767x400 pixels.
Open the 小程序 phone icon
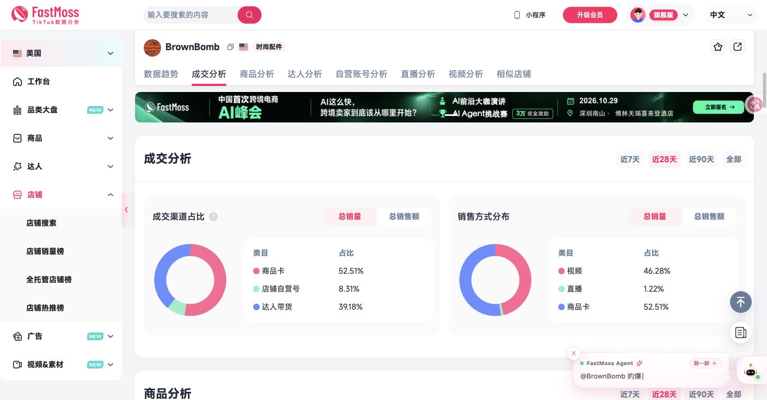517,15
